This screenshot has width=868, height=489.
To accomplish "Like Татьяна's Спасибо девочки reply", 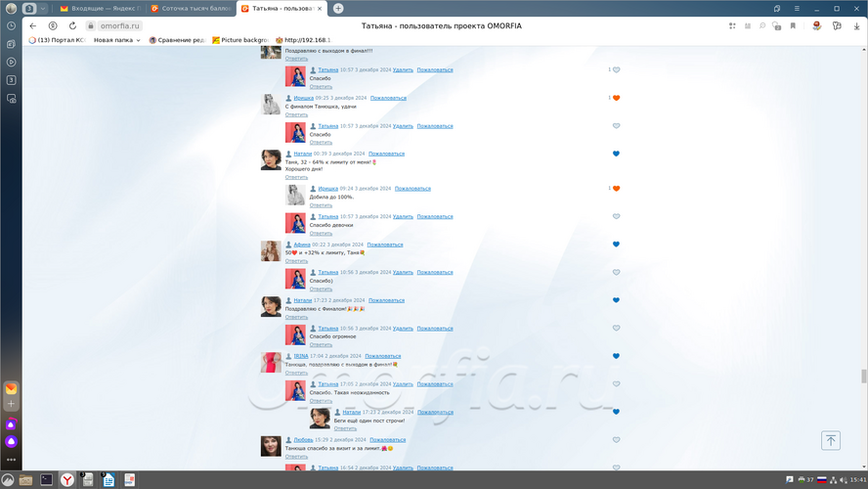I will pyautogui.click(x=616, y=216).
